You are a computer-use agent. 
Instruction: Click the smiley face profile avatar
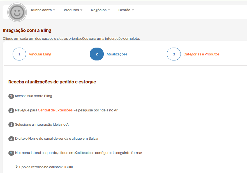(17, 12)
